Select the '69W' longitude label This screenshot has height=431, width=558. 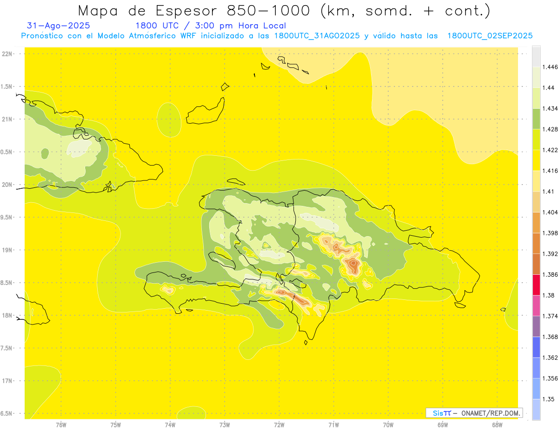coord(443,425)
